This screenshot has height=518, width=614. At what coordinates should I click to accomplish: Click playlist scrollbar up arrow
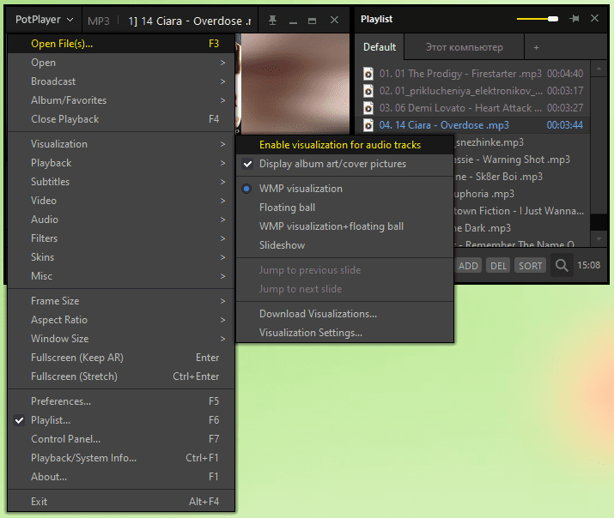coord(599,69)
